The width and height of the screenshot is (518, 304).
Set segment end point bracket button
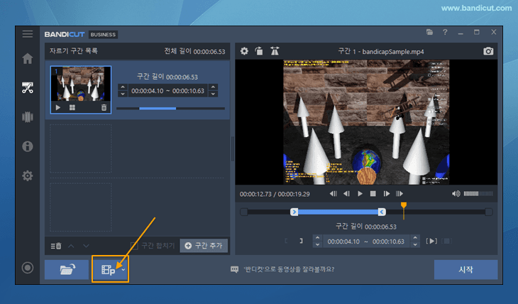click(x=301, y=241)
